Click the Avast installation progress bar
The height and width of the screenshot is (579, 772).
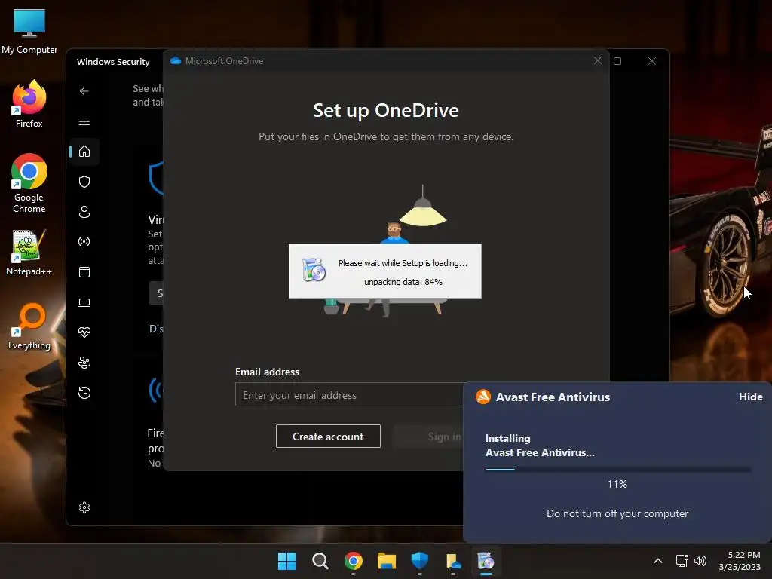pos(618,470)
